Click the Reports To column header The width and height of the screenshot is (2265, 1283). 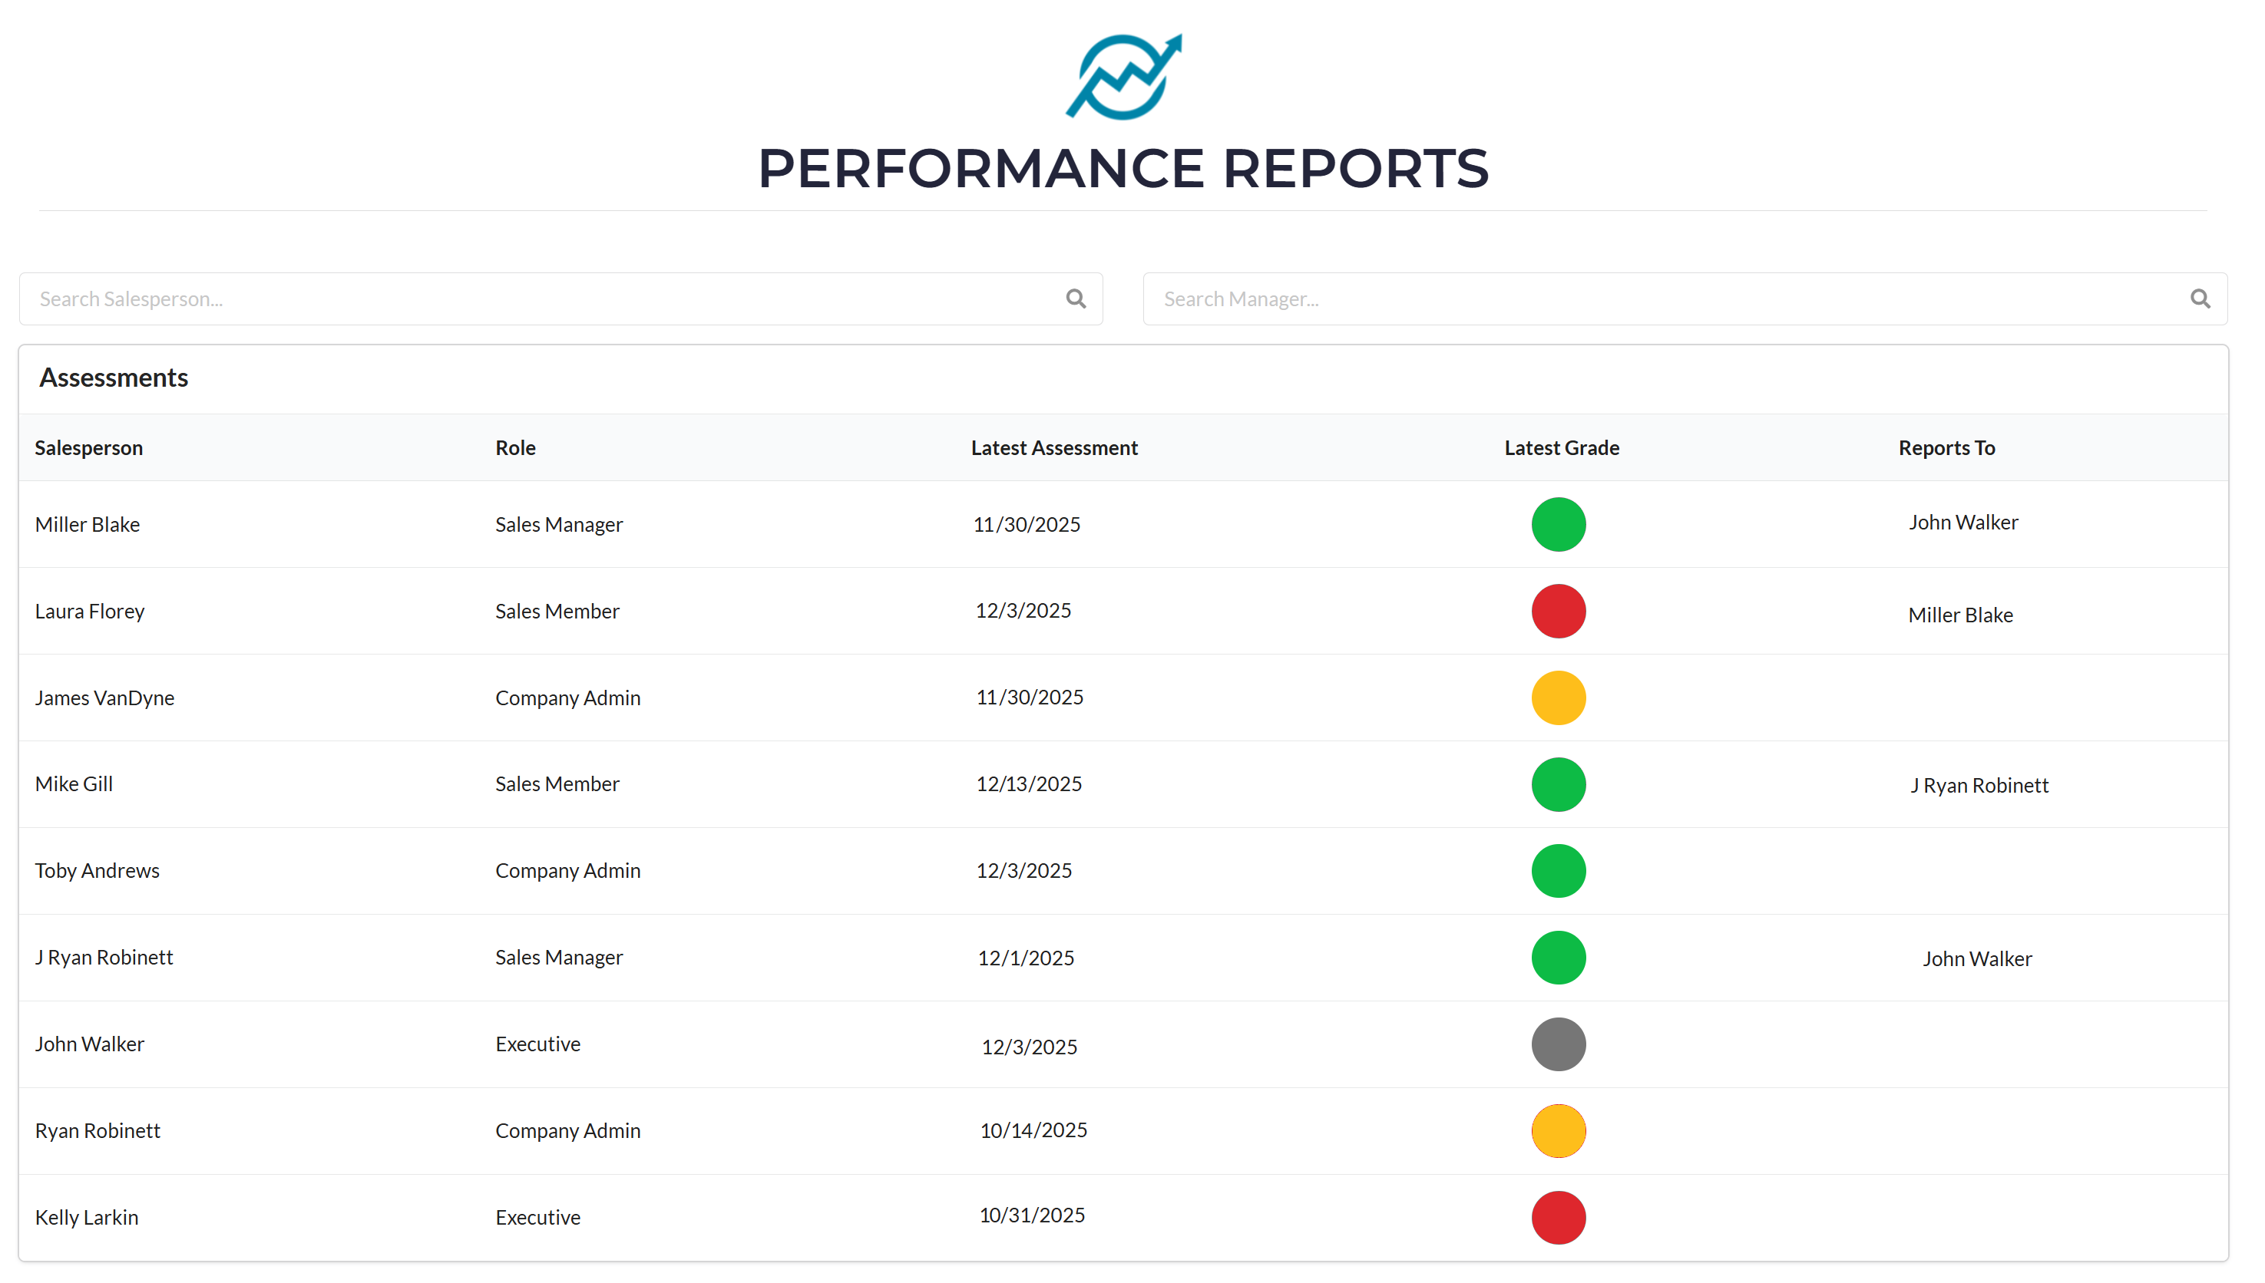tap(1946, 447)
